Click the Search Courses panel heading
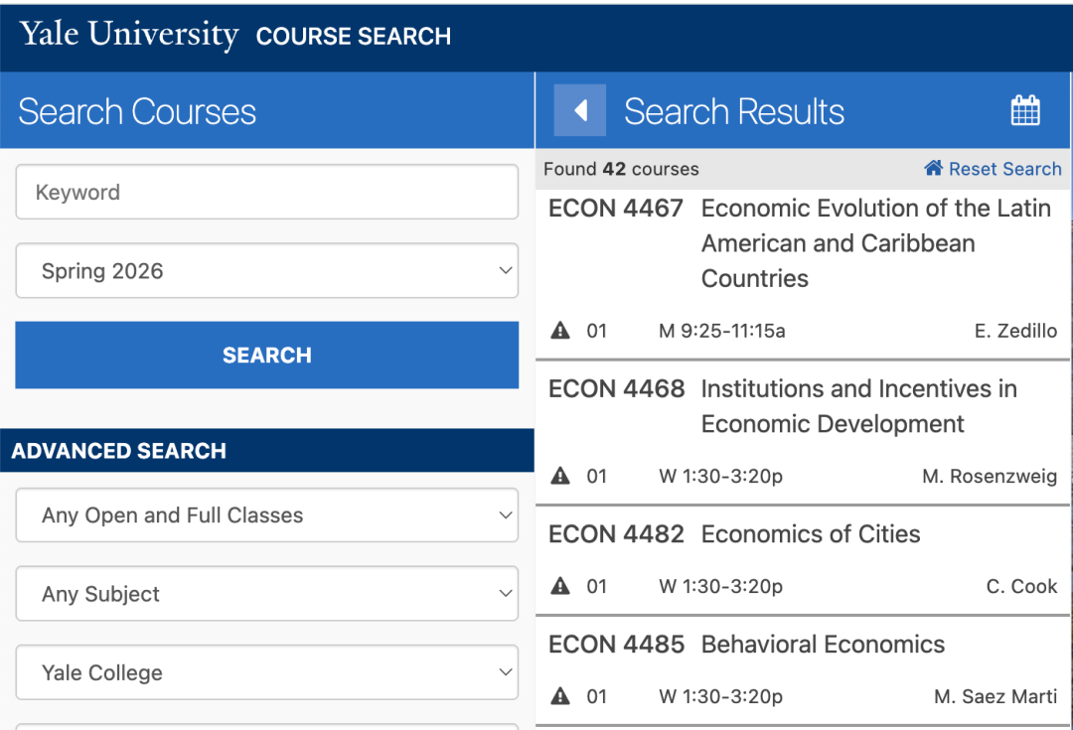Viewport: 1073px width, 730px height. click(x=137, y=111)
